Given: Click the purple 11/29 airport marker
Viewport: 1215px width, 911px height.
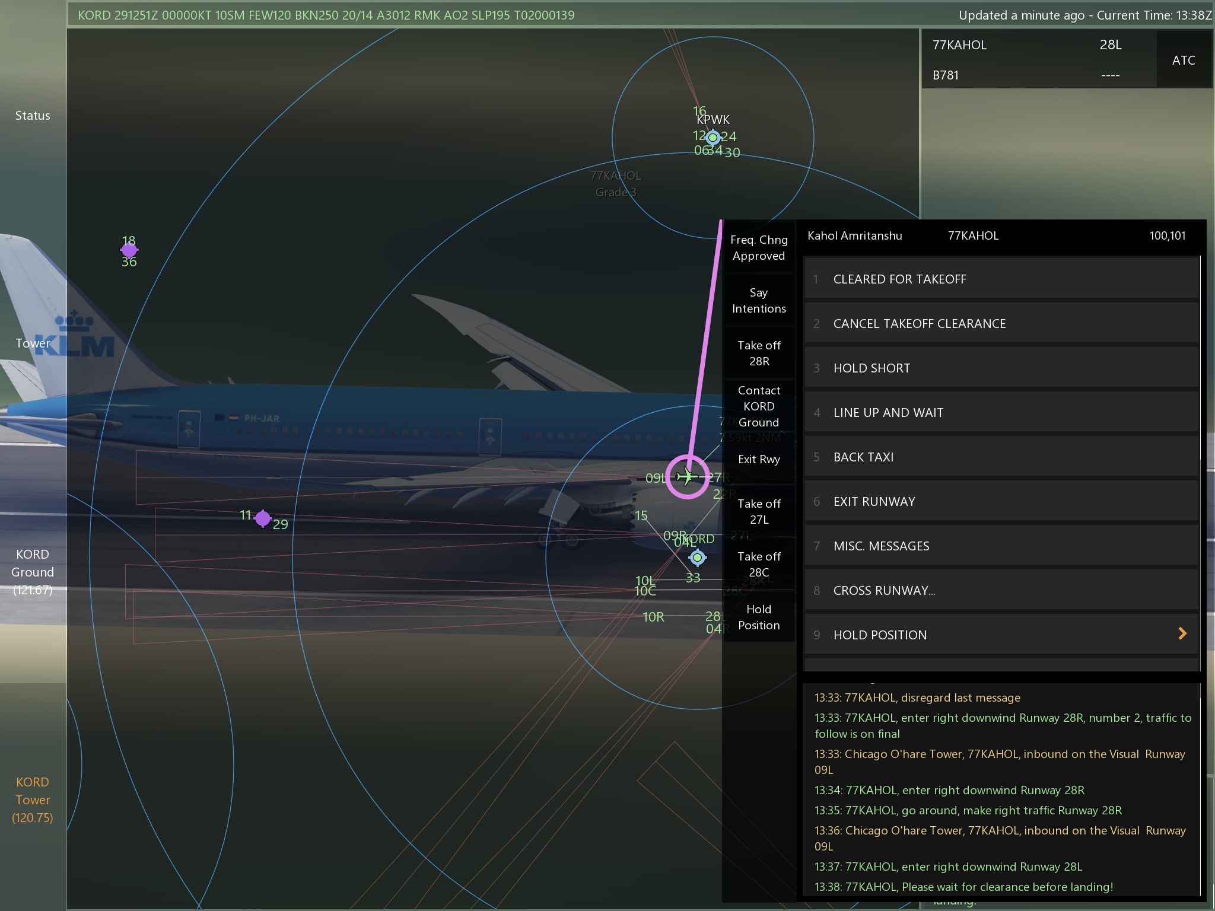Looking at the screenshot, I should tap(262, 518).
